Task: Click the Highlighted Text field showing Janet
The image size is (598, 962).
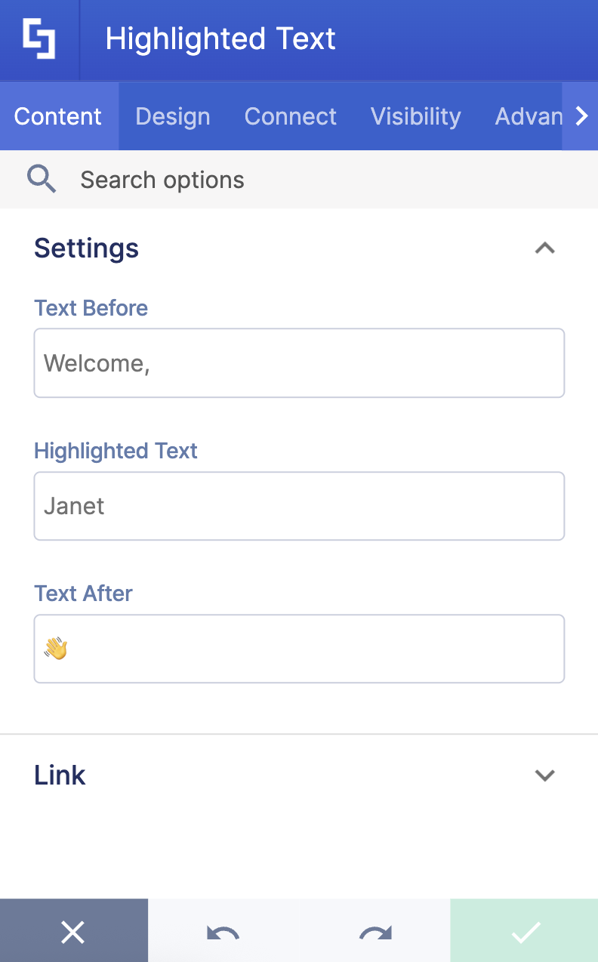Action: point(299,505)
